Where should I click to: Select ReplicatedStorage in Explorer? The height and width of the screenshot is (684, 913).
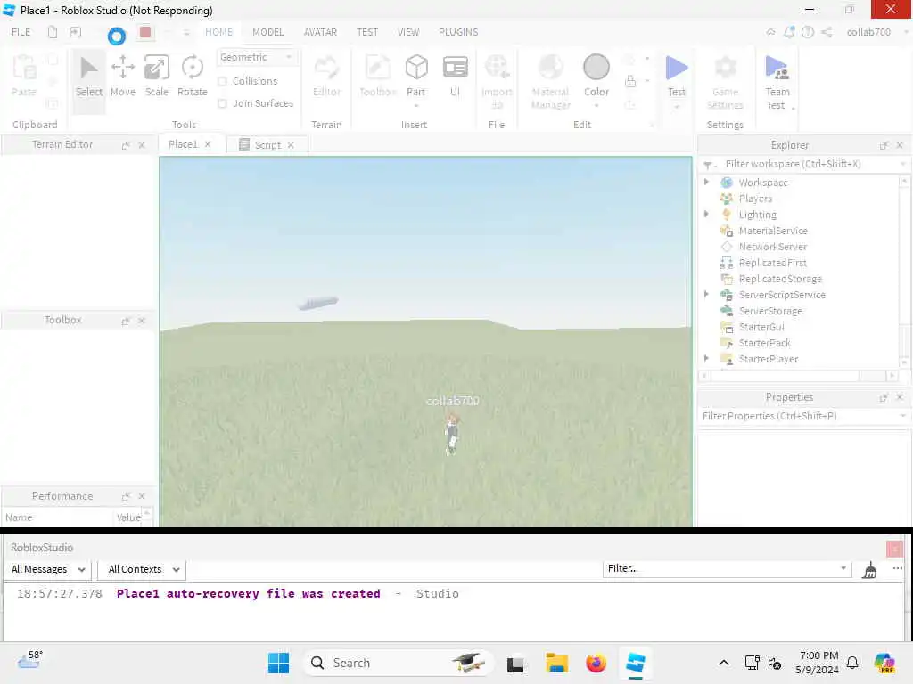click(x=780, y=279)
